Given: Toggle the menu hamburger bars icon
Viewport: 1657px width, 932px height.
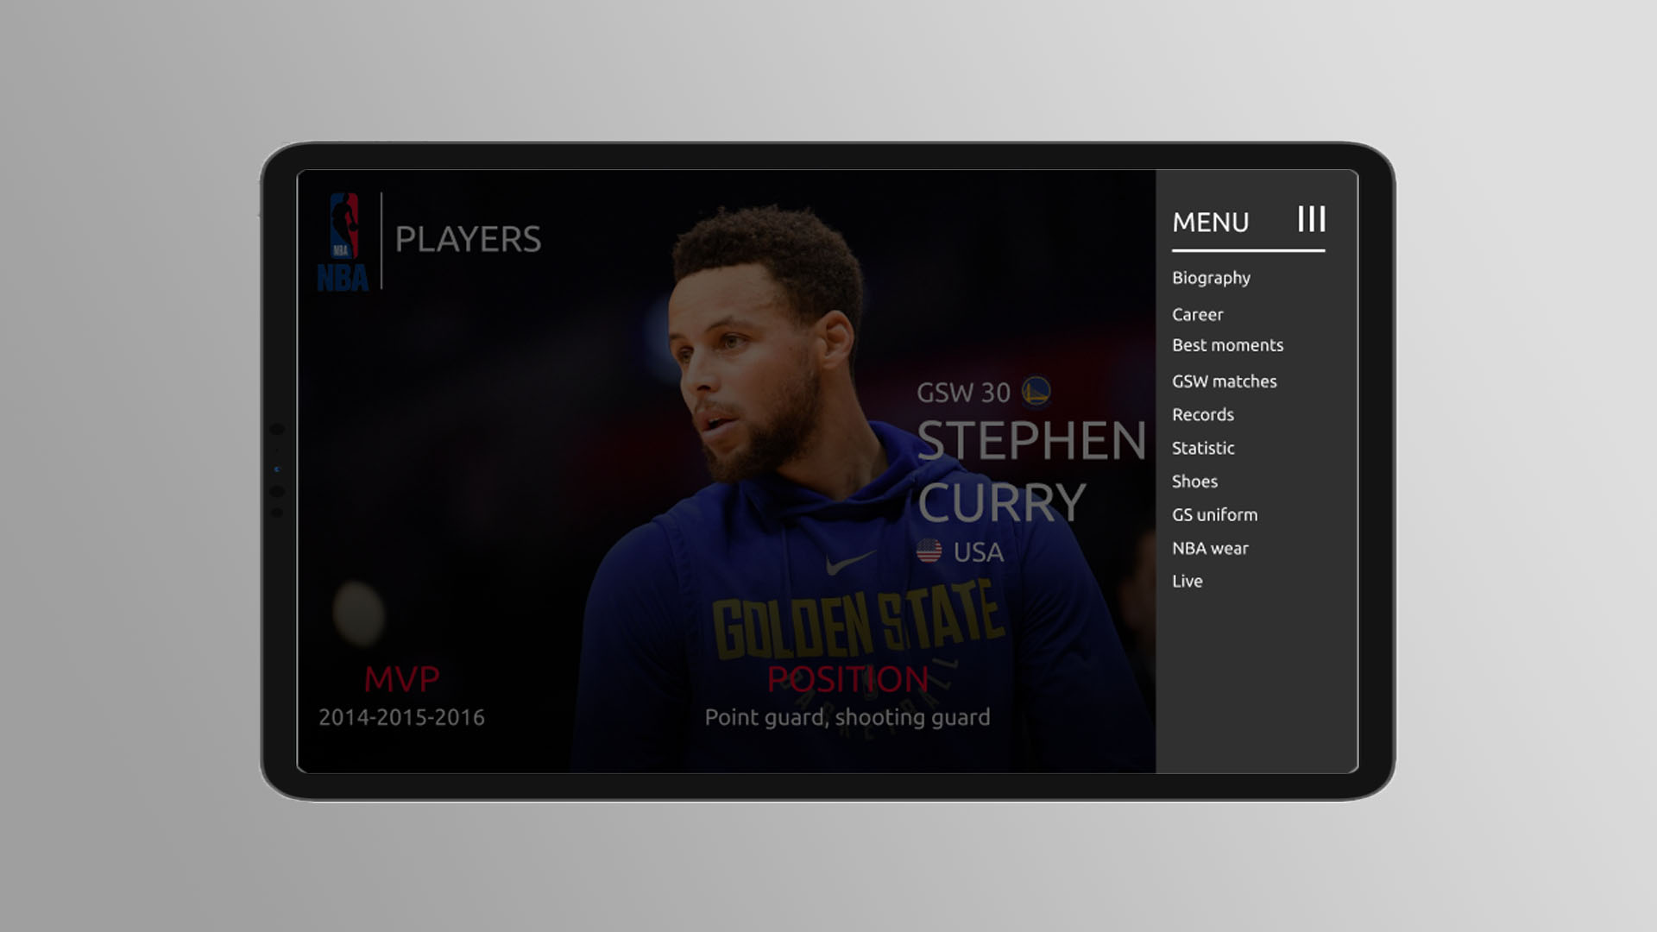Looking at the screenshot, I should 1312,219.
